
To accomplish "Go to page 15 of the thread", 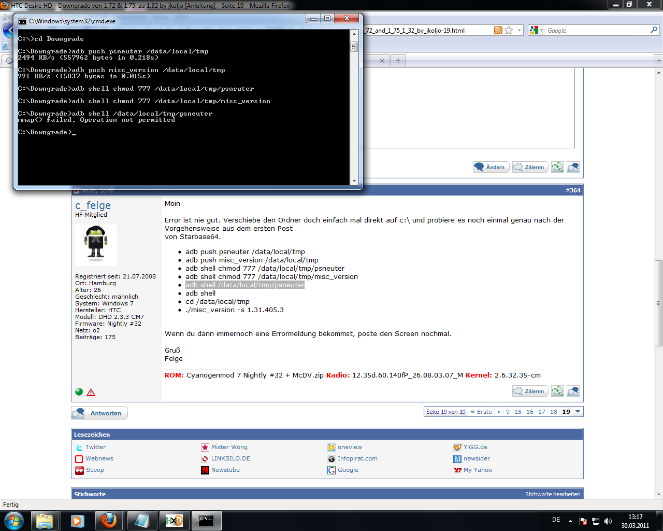I will click(518, 412).
